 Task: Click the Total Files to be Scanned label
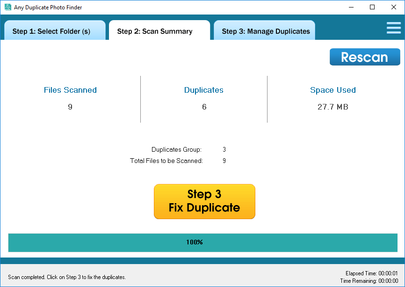tap(166, 161)
